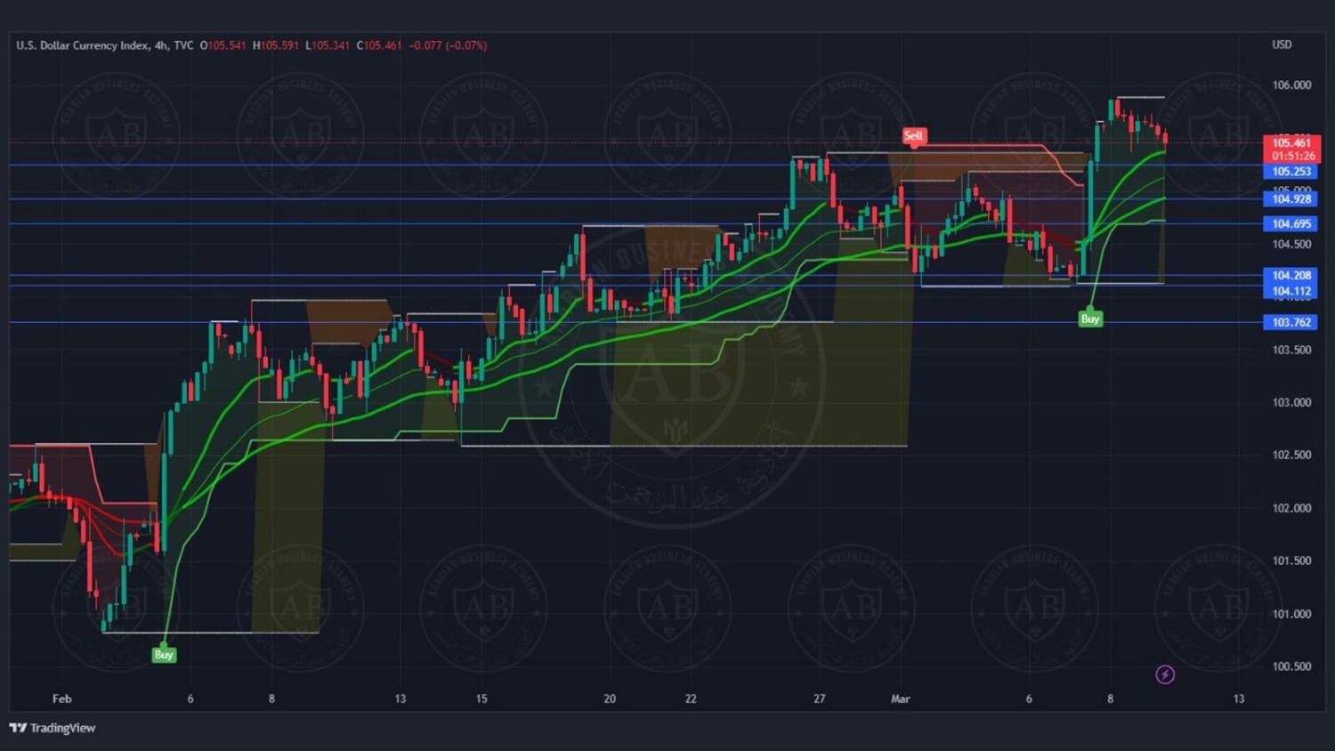Click the red Sell signal label
The image size is (1335, 751).
pos(913,136)
